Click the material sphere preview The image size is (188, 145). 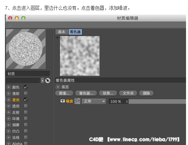tap(26, 49)
